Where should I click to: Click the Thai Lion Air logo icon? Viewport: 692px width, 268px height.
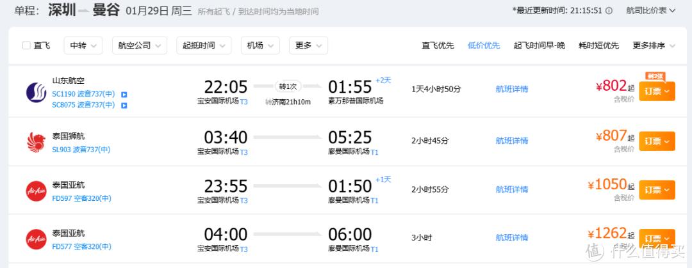click(x=36, y=141)
